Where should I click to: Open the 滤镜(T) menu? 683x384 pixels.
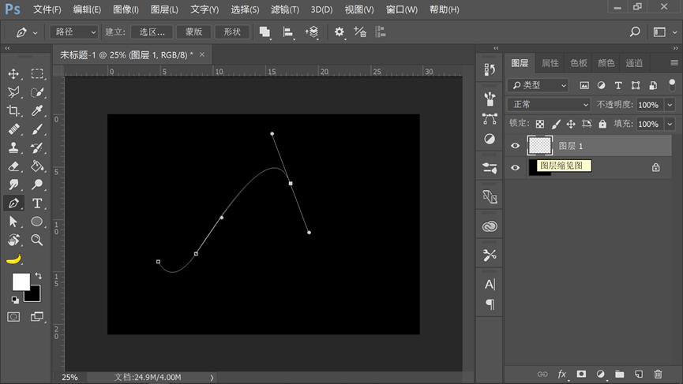point(285,9)
